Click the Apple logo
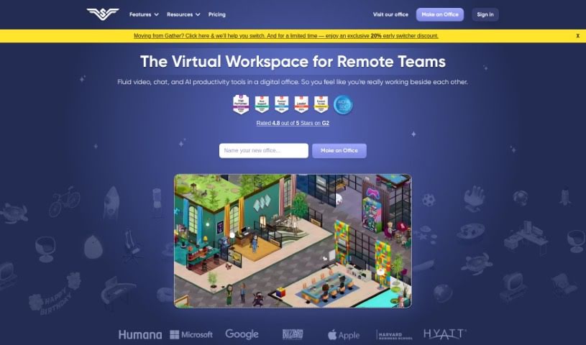586x345 pixels. pos(344,335)
